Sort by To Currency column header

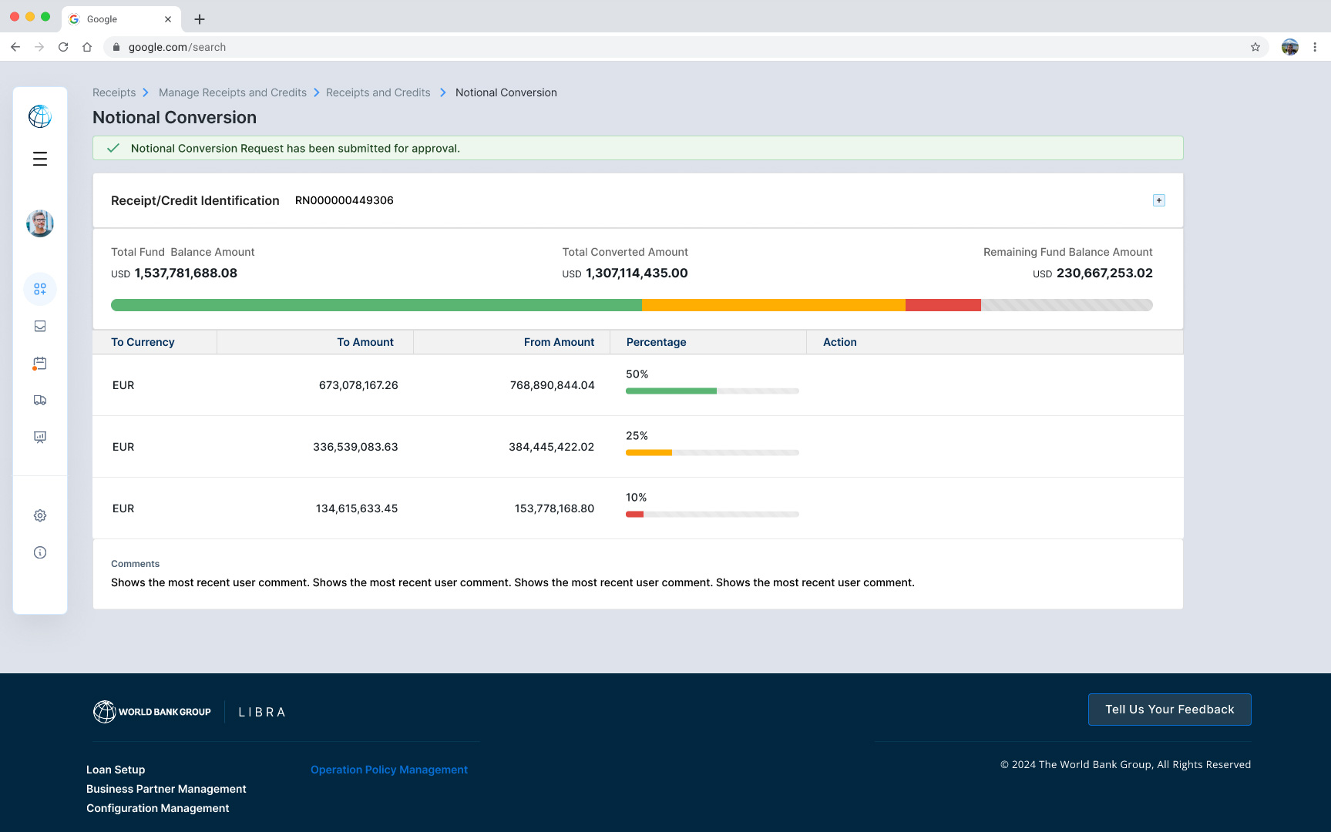pyautogui.click(x=143, y=342)
